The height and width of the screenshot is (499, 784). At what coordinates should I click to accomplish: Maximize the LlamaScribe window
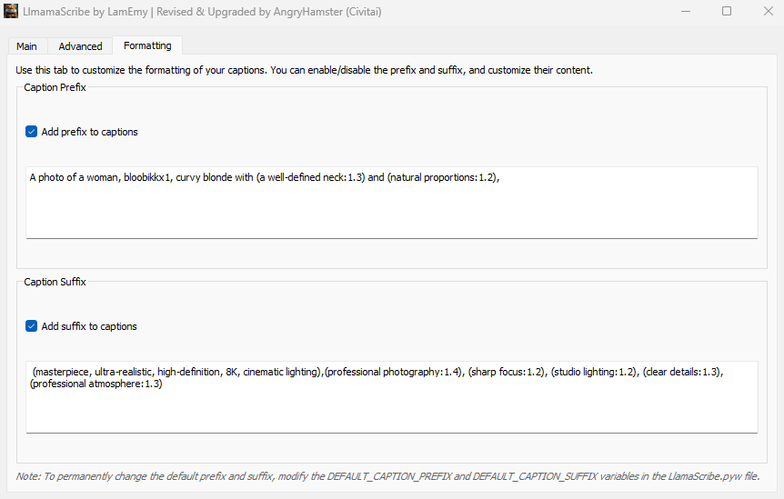(727, 11)
